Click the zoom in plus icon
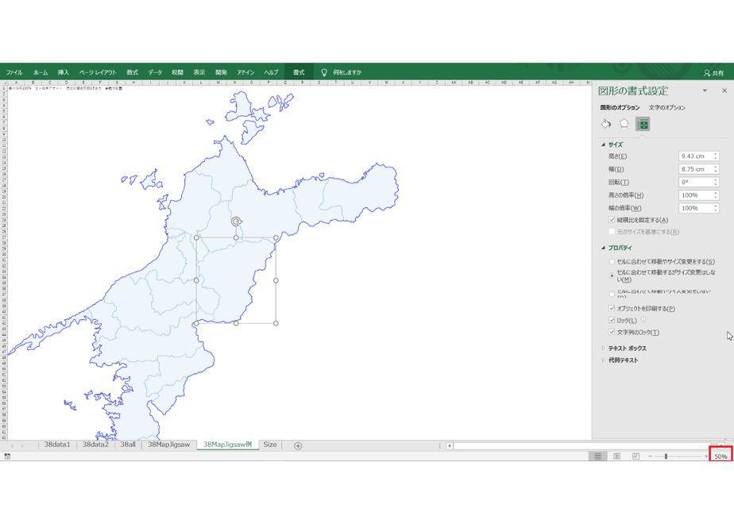 click(706, 457)
